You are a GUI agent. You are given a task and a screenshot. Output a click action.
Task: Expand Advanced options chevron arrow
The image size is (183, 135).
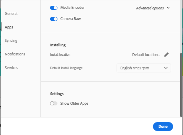tap(168, 8)
